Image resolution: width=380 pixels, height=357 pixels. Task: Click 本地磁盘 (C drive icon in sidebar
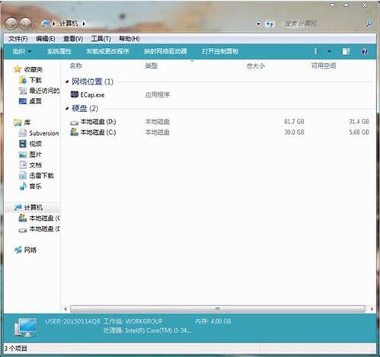[x=23, y=218]
